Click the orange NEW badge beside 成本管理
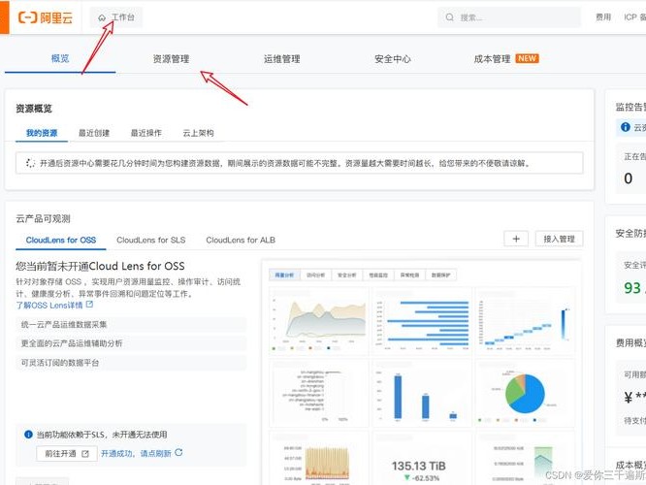Viewport: 646px width, 485px height. coord(527,58)
